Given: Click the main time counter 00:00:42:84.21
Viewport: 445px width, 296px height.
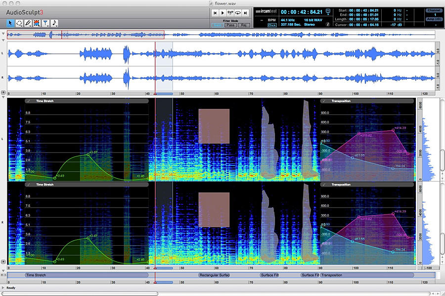Looking at the screenshot, I should 302,12.
